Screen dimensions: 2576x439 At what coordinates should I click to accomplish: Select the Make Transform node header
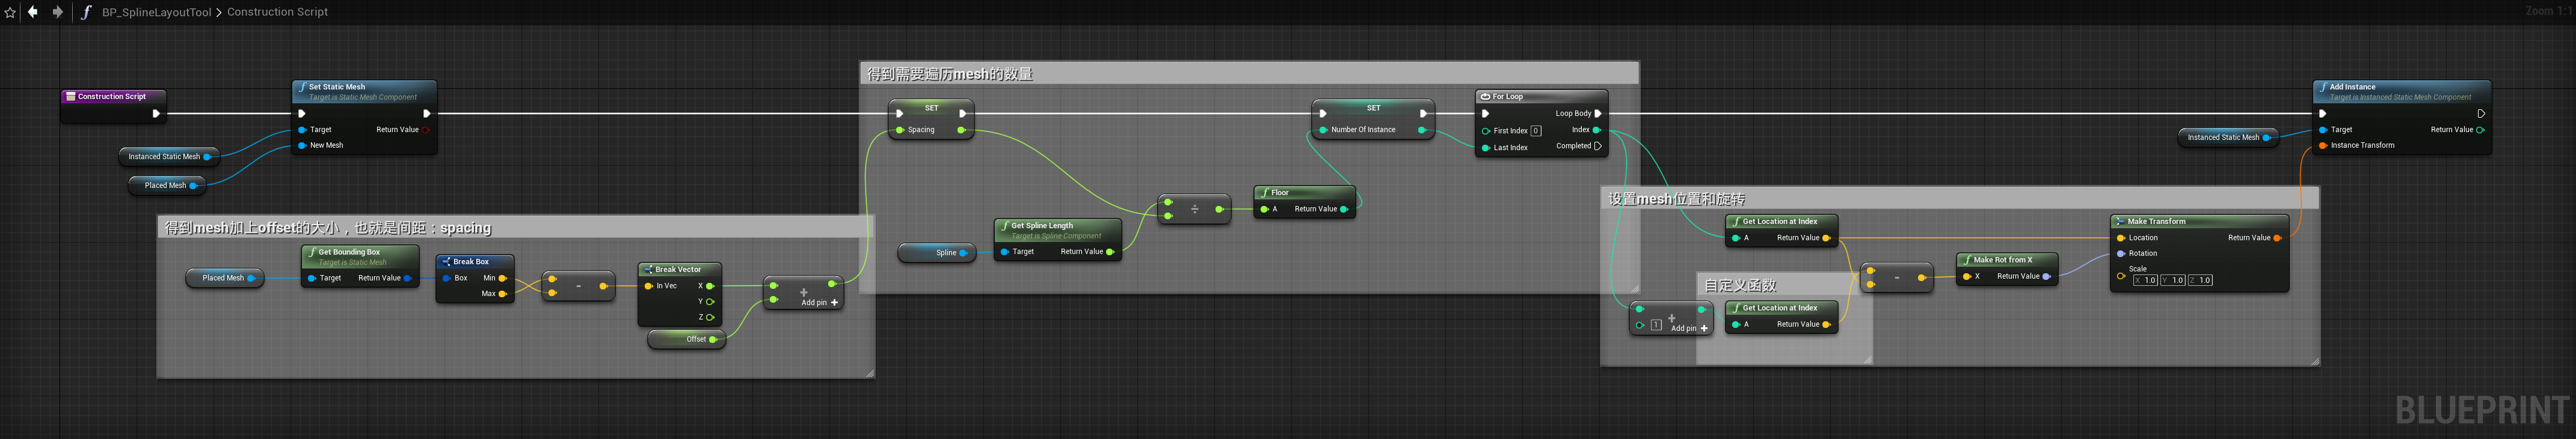(2199, 222)
